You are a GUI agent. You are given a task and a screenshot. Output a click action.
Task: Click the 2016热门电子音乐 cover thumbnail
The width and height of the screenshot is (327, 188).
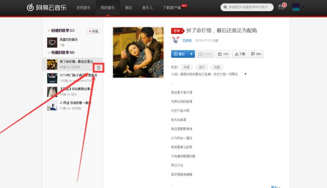click(x=52, y=78)
